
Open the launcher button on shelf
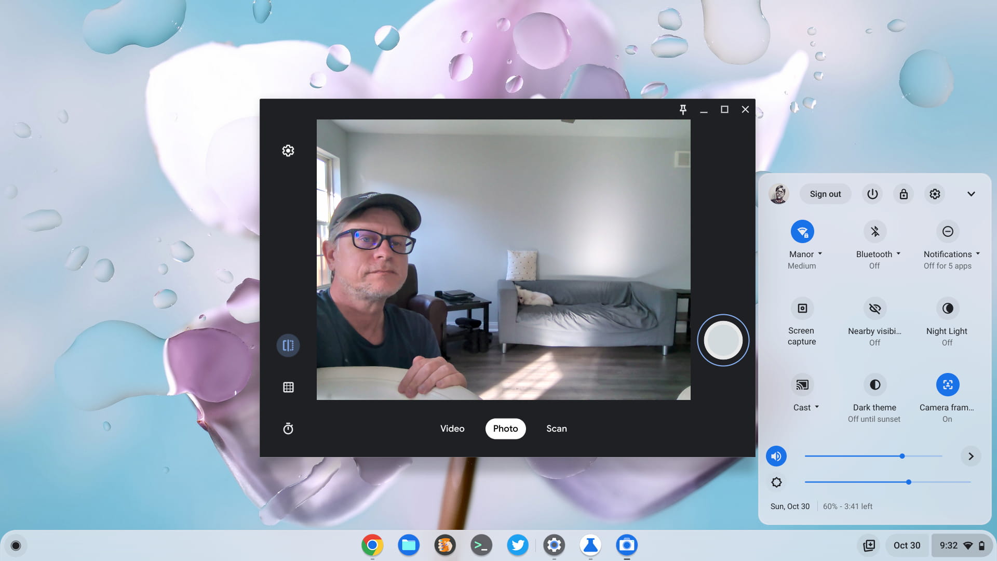[x=16, y=545]
